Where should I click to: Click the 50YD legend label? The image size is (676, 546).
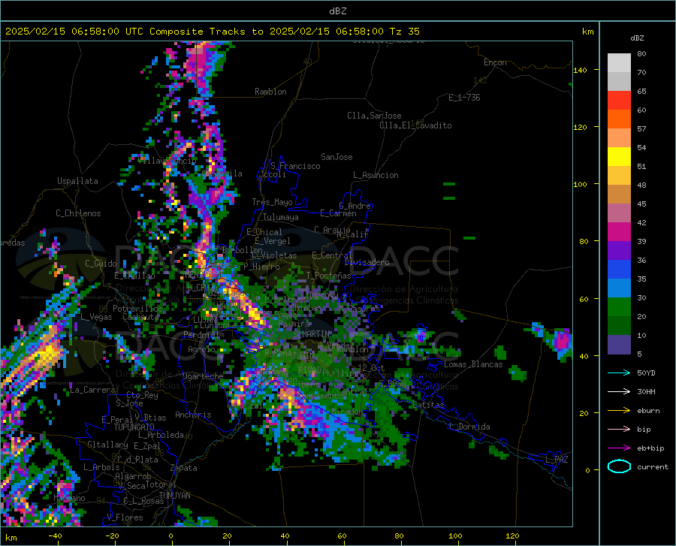click(646, 373)
